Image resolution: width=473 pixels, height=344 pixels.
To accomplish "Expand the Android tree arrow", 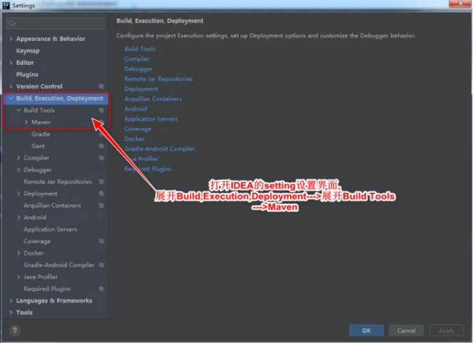I will click(x=19, y=218).
